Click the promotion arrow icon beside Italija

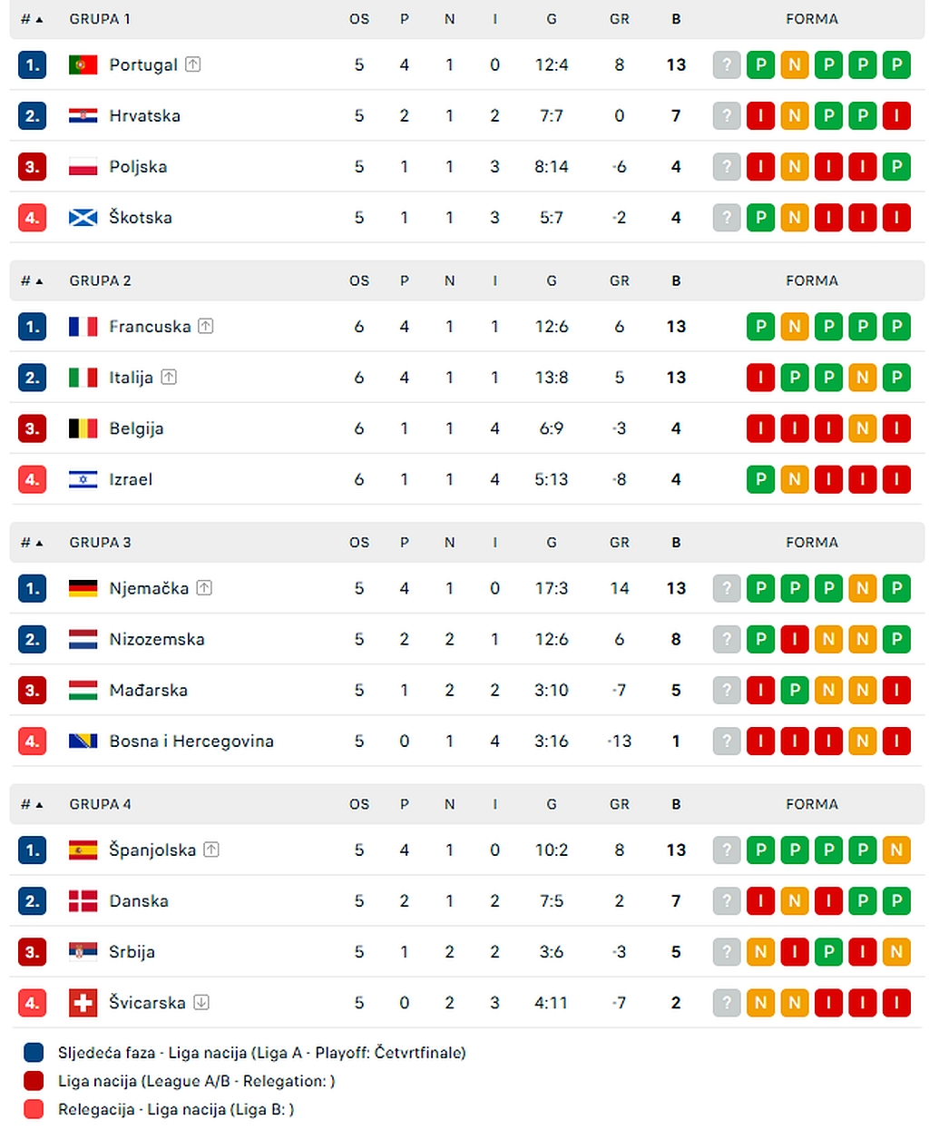click(169, 377)
